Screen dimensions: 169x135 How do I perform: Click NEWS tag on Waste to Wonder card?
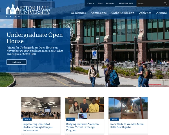[114, 119]
